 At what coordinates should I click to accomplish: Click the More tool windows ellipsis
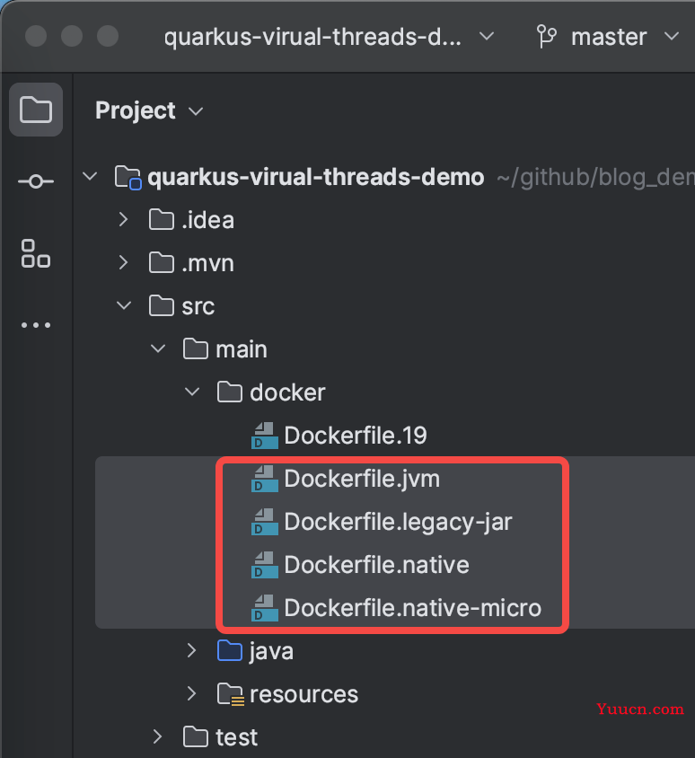click(36, 325)
